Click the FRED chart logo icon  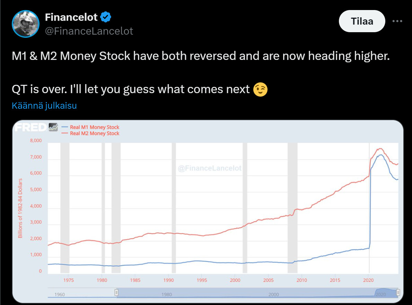(x=53, y=127)
